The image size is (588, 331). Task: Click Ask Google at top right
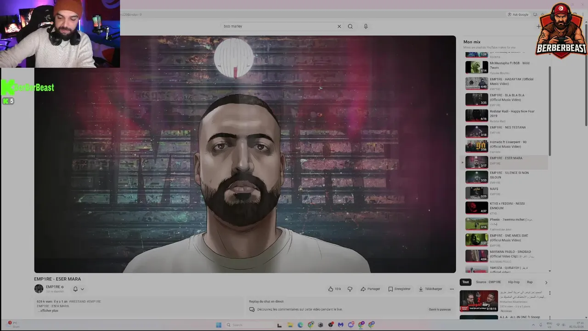click(518, 15)
